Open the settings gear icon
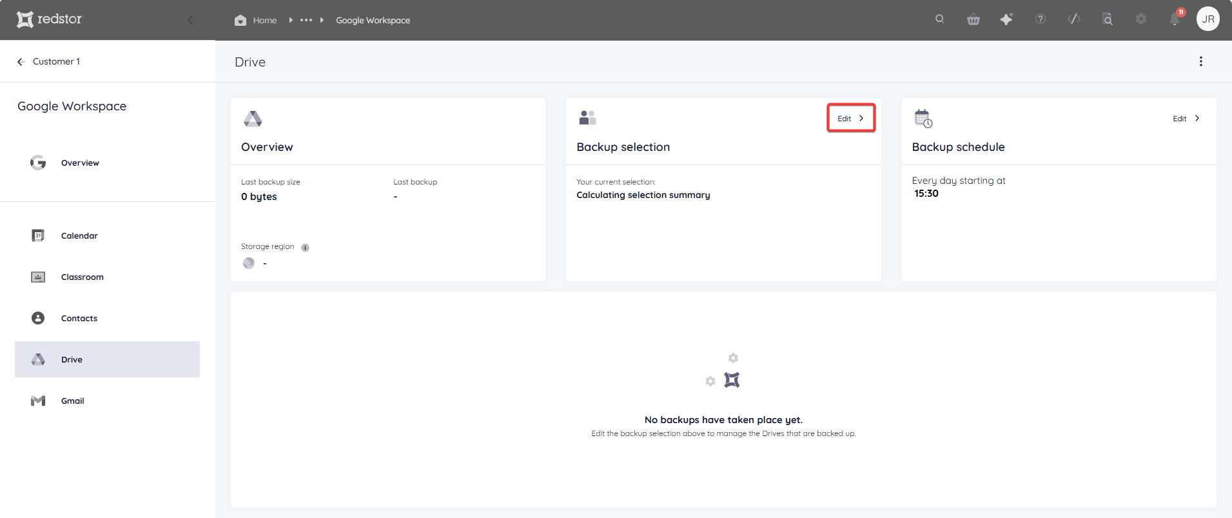Screen dimensions: 1232x518 pos(1141,19)
